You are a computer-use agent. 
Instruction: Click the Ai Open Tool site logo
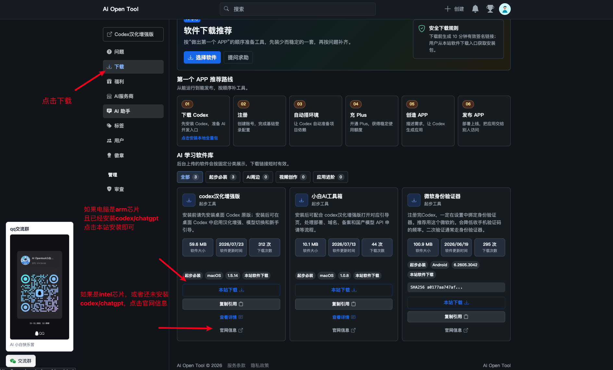(x=120, y=9)
